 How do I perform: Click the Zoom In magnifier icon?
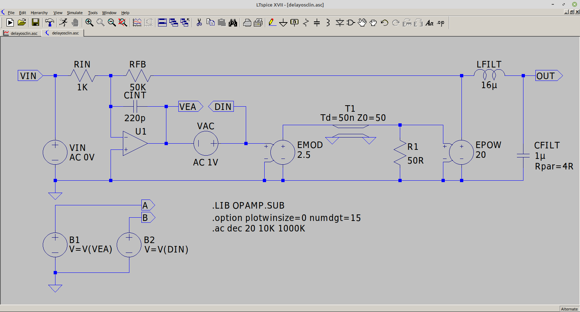pyautogui.click(x=89, y=22)
